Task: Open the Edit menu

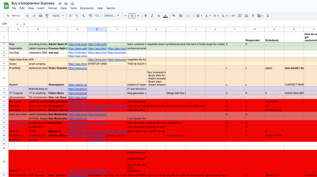Action: 22,8
